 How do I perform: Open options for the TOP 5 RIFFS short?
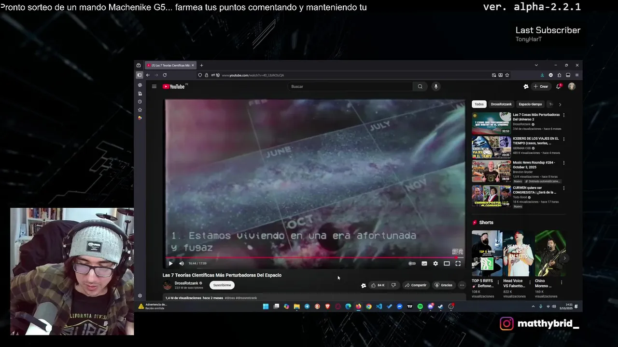coord(498,282)
